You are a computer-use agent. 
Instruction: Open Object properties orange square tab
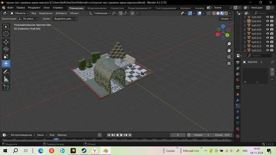point(238,94)
